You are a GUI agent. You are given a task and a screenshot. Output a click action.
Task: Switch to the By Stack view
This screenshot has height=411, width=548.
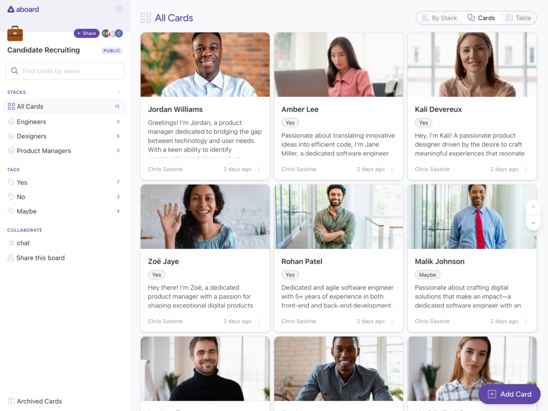click(x=440, y=18)
